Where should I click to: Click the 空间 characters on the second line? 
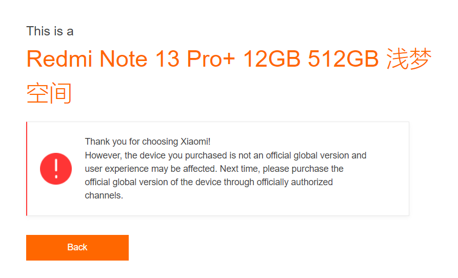pyautogui.click(x=49, y=93)
